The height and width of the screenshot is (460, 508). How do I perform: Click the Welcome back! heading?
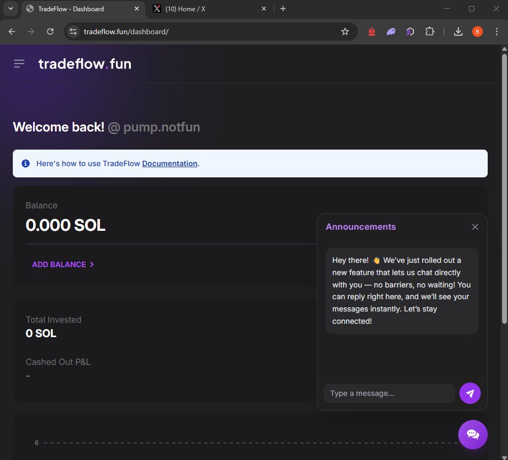pyautogui.click(x=59, y=127)
